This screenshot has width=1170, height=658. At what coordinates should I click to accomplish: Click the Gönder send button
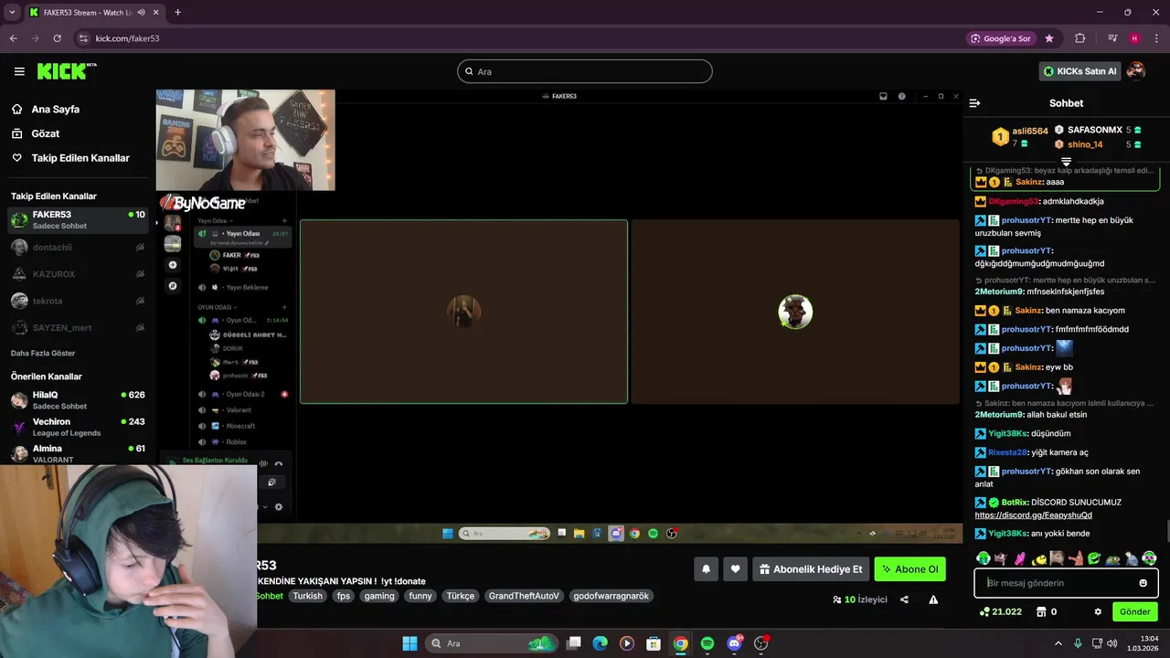[x=1134, y=612]
